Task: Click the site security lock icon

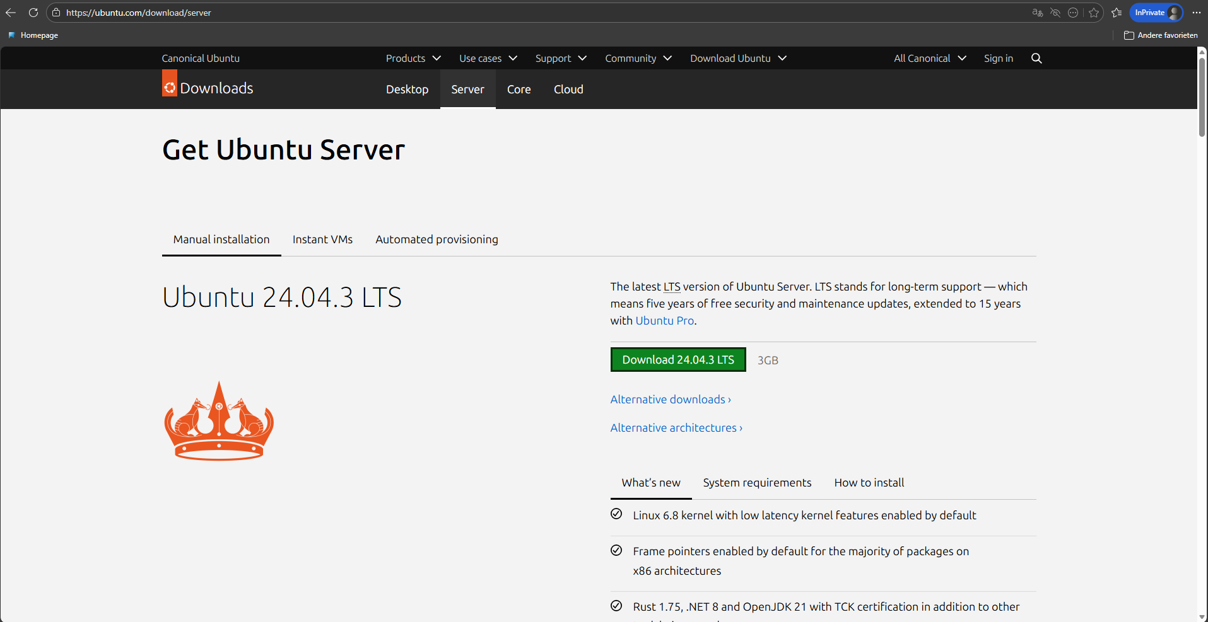Action: coord(56,13)
